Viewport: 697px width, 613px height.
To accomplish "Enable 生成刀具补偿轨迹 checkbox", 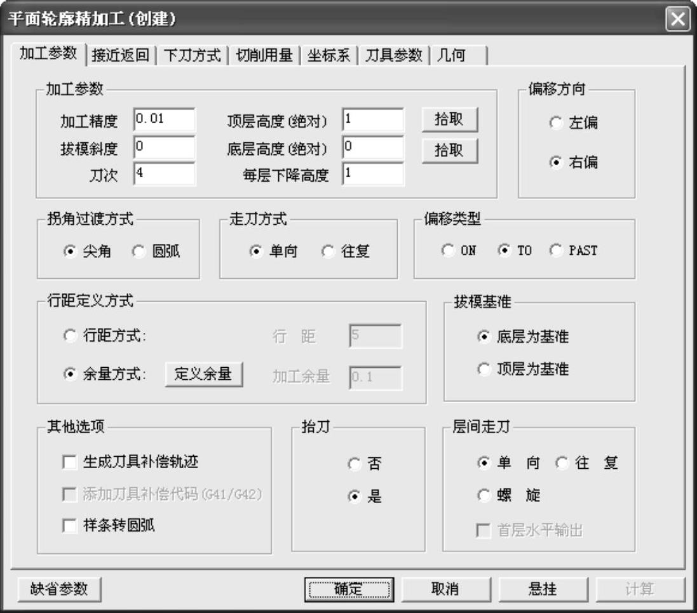I will tap(69, 462).
